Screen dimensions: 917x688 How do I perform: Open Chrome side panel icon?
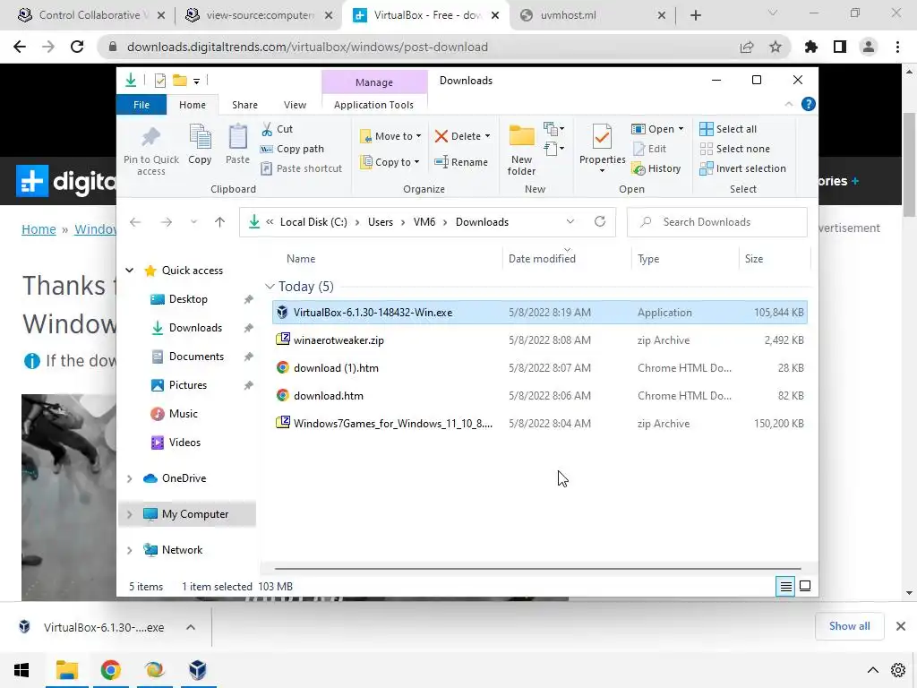(840, 47)
